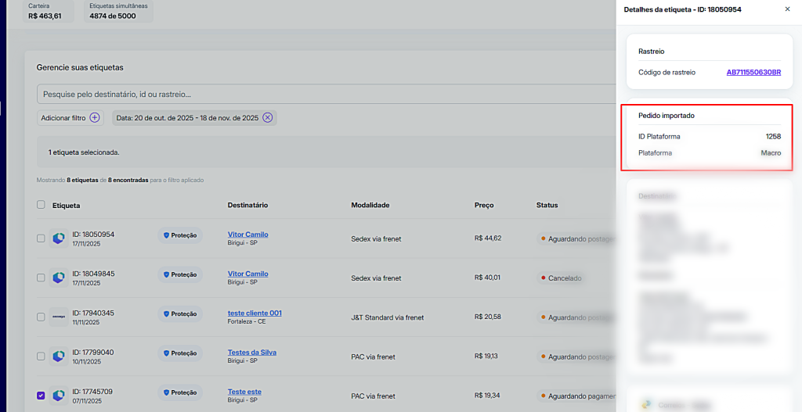Screen dimensions: 802x412
Task: Toggle the select-all checkbox beside Etiqueta header
Action: point(41,205)
